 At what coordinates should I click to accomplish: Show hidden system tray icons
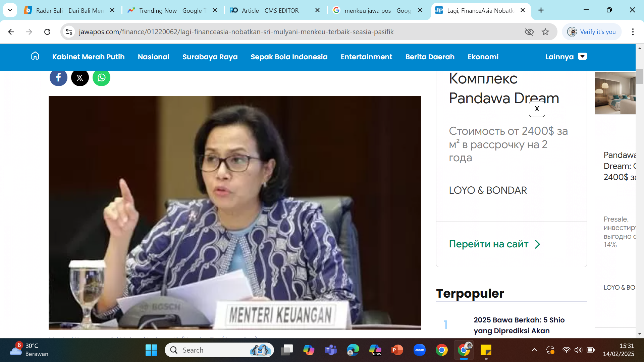(x=534, y=350)
